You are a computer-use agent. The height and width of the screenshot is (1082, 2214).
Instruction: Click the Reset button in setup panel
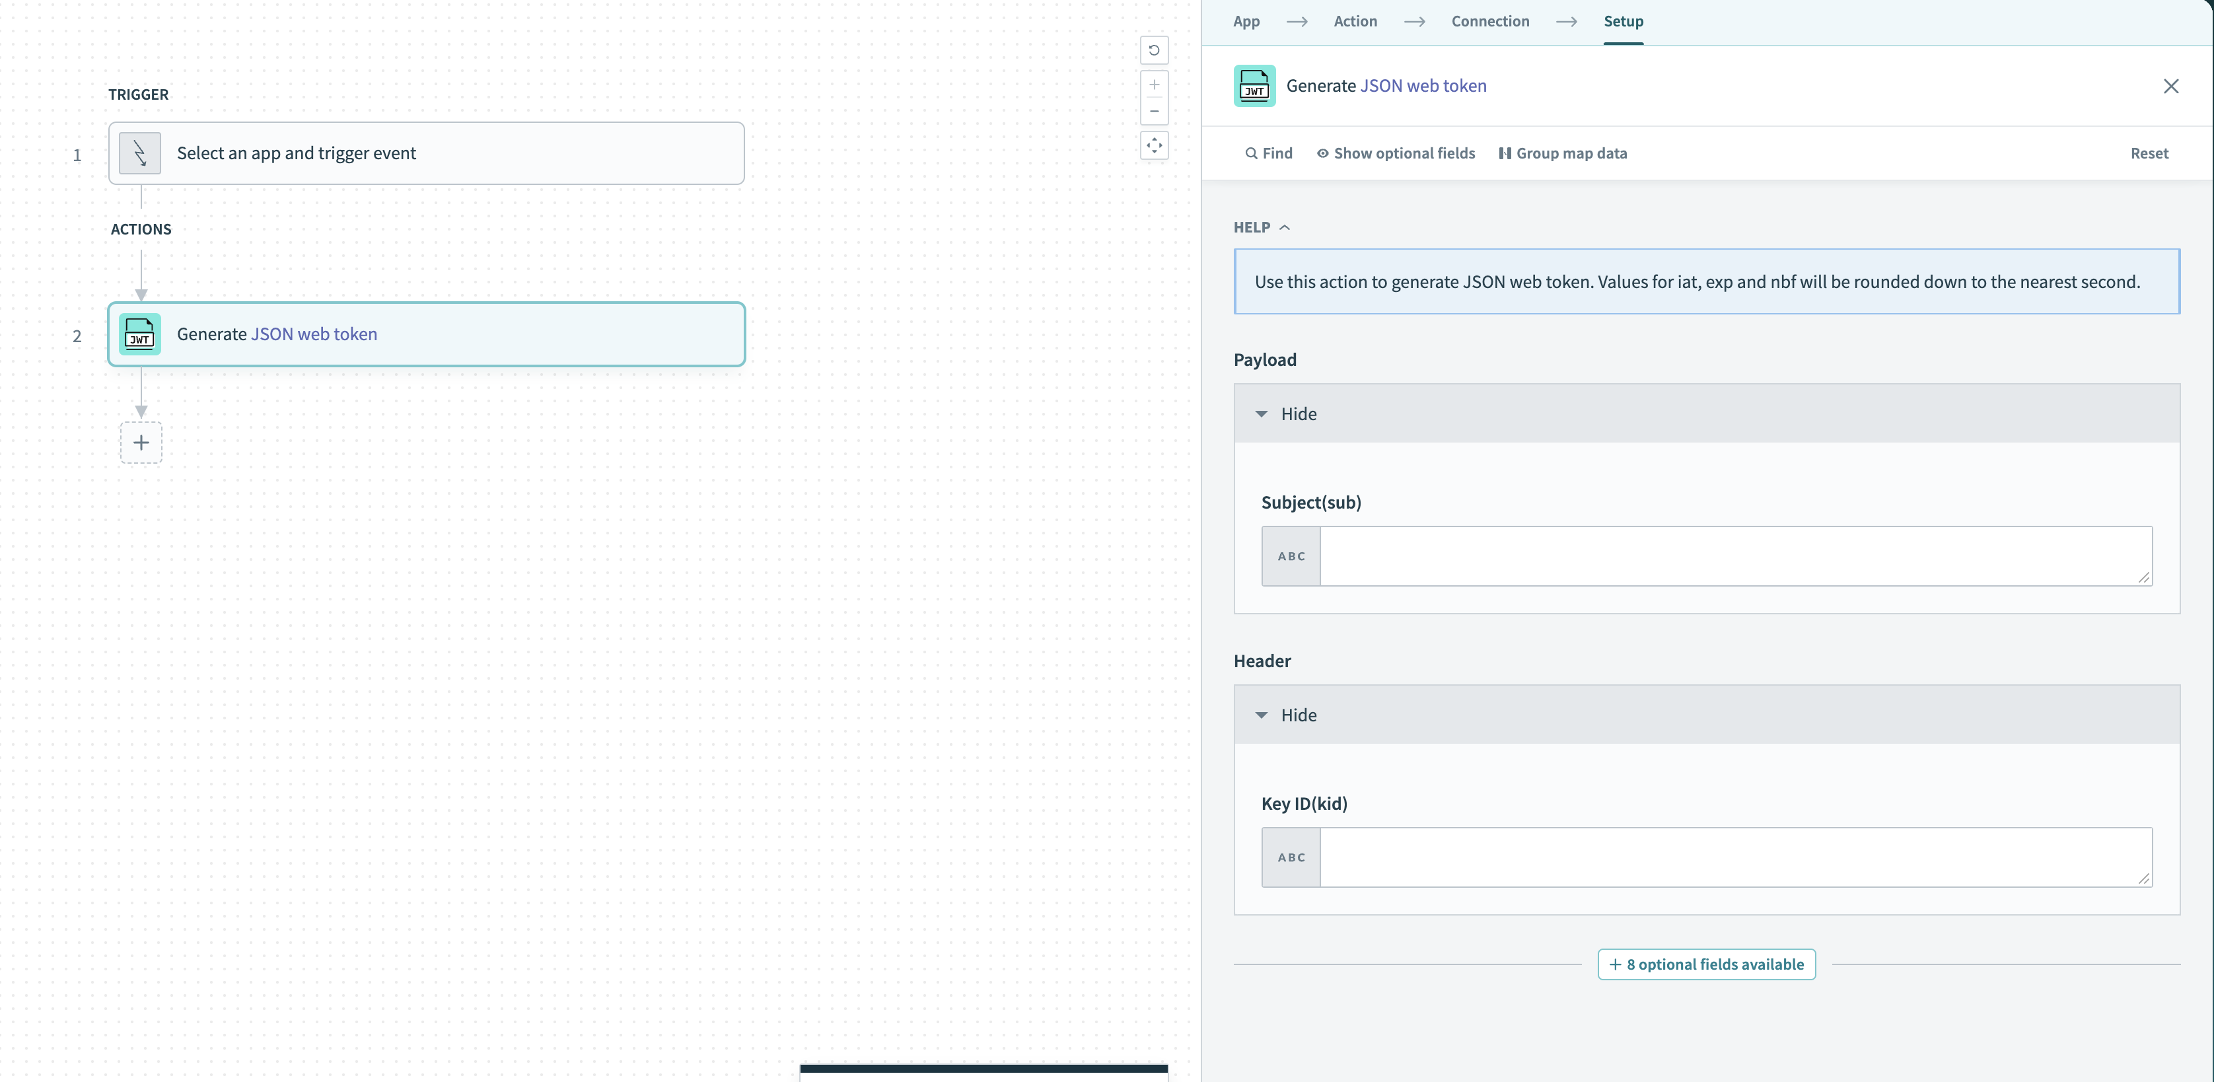tap(2151, 153)
